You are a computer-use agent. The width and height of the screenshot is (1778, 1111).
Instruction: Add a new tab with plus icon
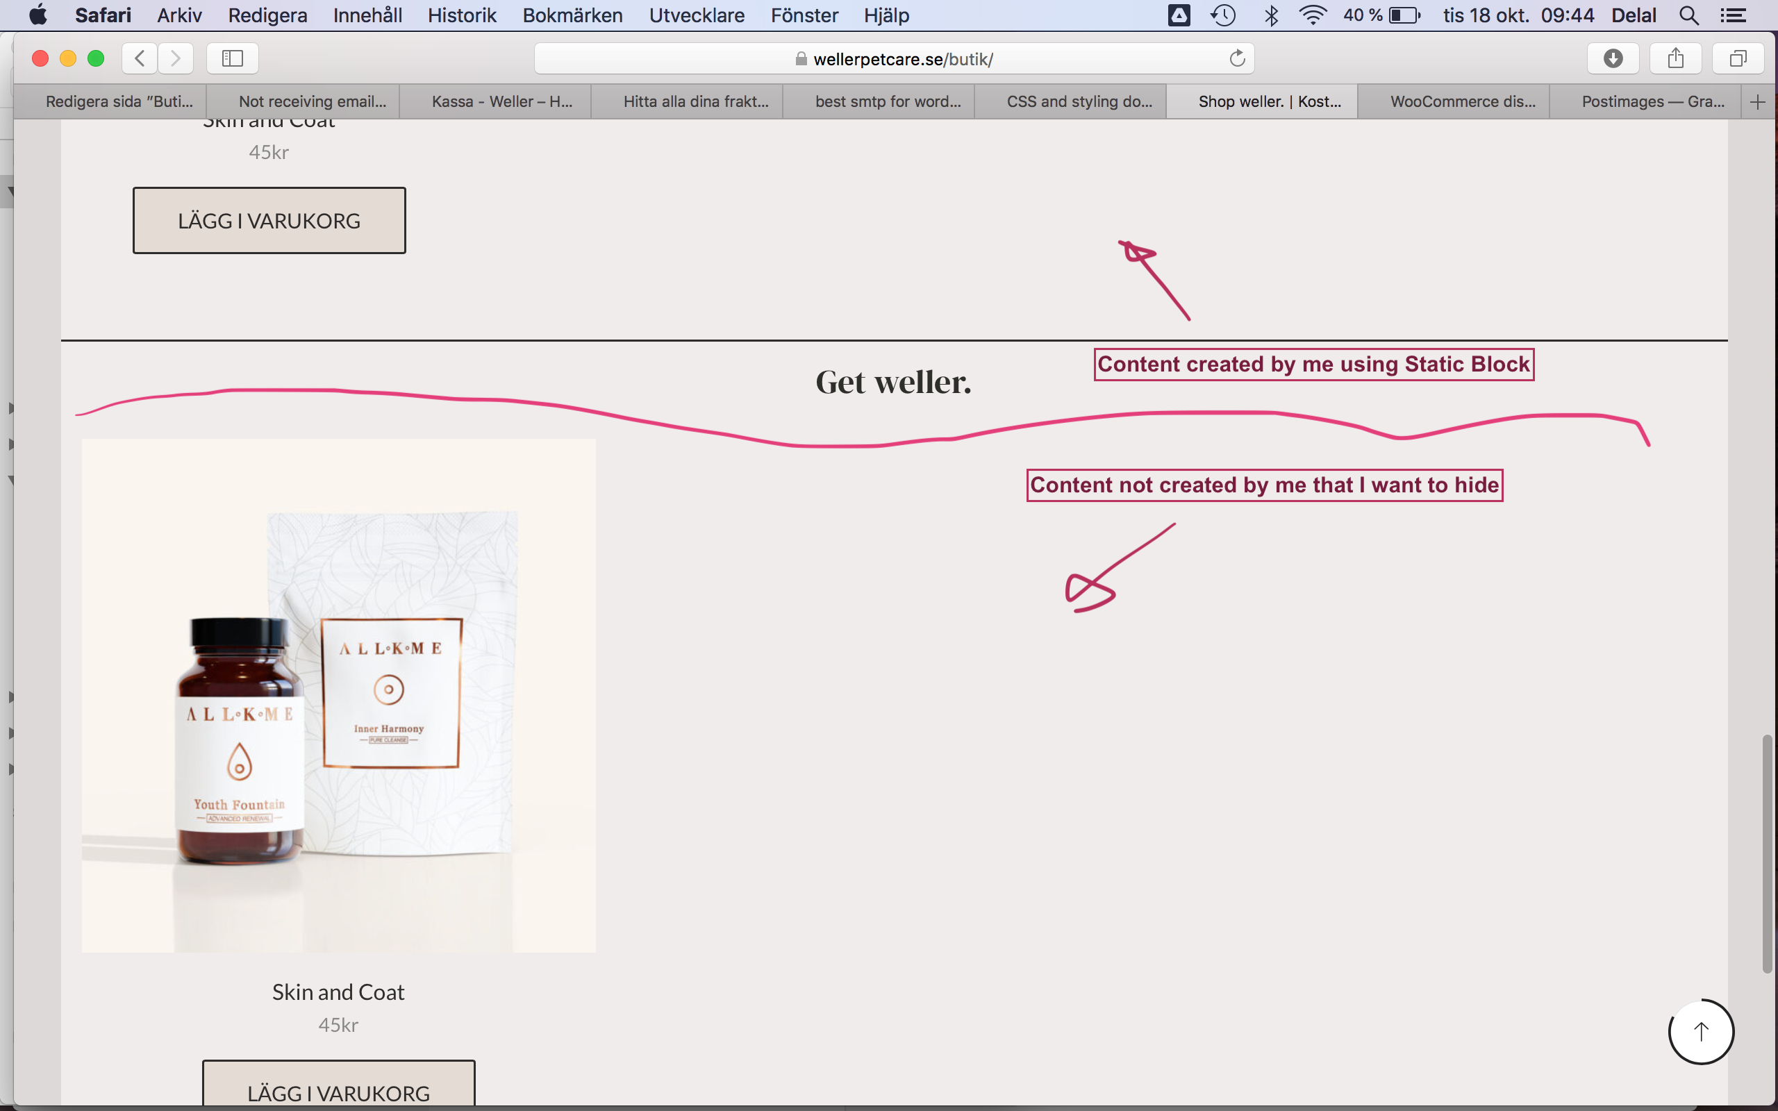tap(1757, 101)
